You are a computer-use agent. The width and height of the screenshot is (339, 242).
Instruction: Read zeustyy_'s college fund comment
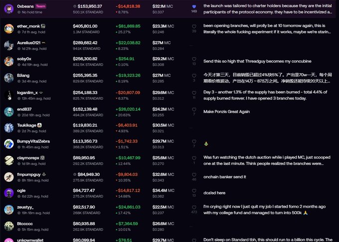264,210
